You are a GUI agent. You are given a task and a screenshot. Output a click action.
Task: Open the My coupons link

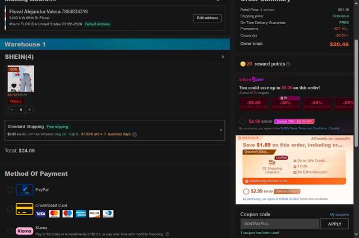click(339, 214)
